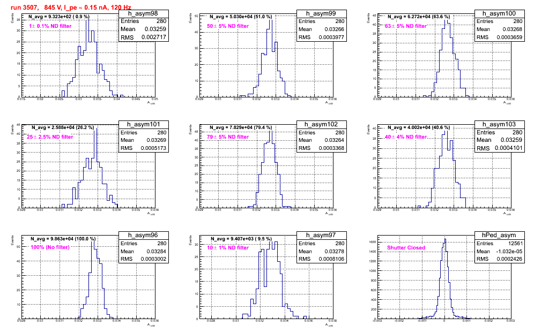Image resolution: width=534 pixels, height=333 pixels.
Task: Click Entries value 12561 in hPed_asym
Action: pyautogui.click(x=515, y=244)
